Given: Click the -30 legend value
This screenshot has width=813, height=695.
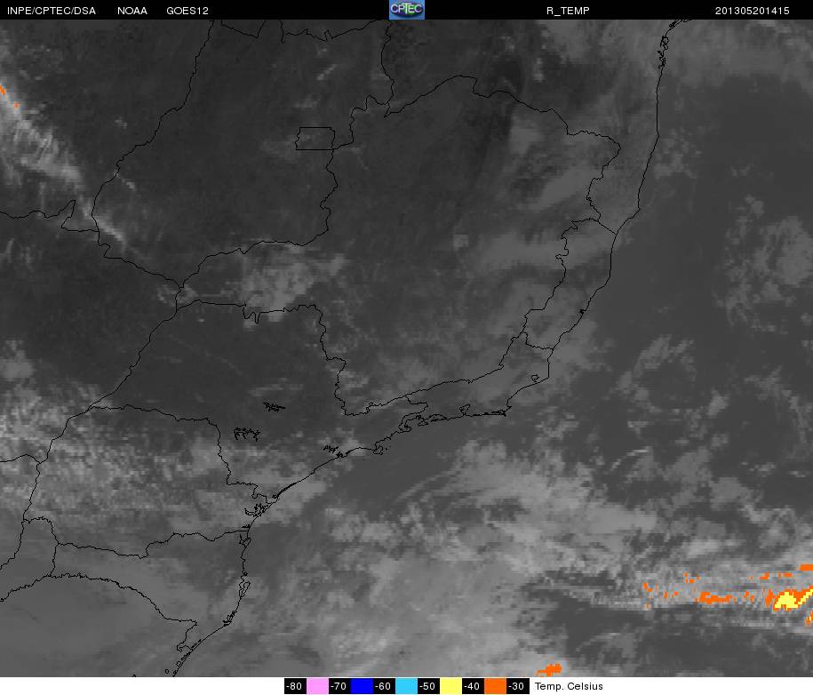Looking at the screenshot, I should point(517,686).
